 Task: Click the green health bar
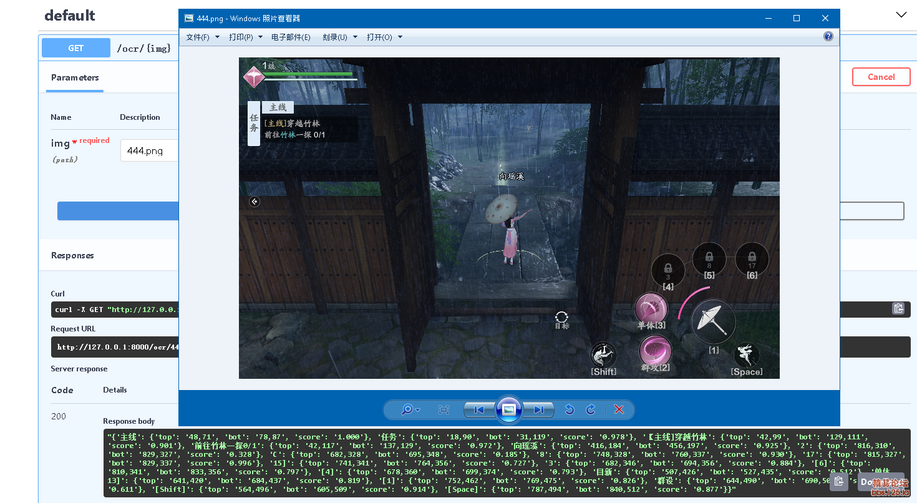tap(308, 74)
